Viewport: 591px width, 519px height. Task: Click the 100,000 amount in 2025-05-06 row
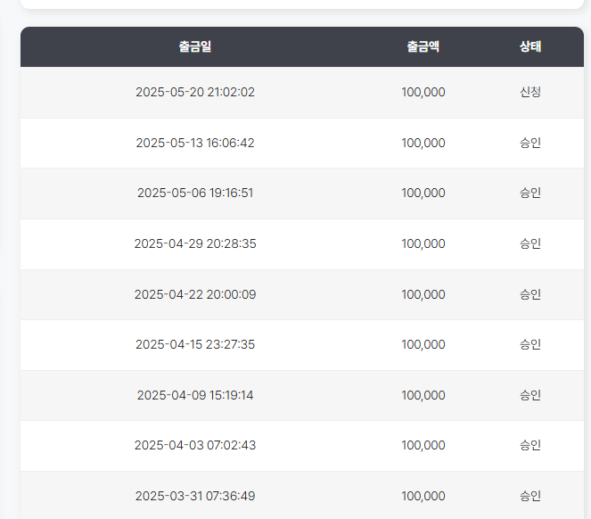tap(423, 194)
